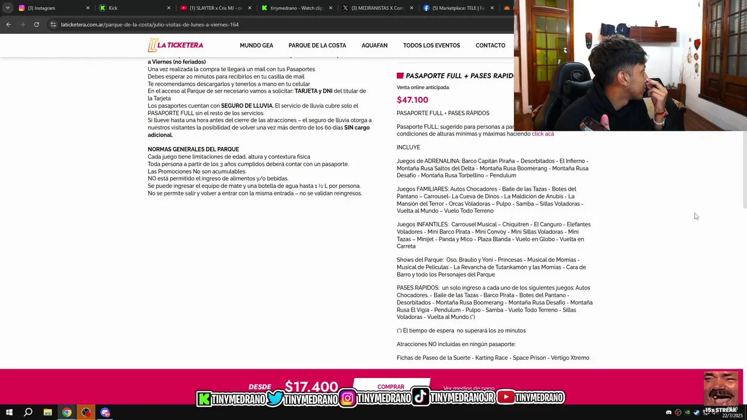The image size is (747, 420).
Task: Click the La Ticketera logo
Action: [x=176, y=45]
